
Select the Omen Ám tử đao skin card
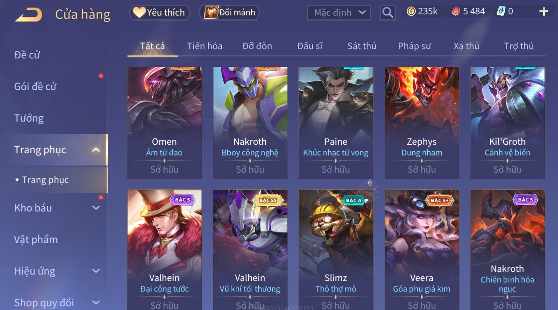(x=165, y=123)
